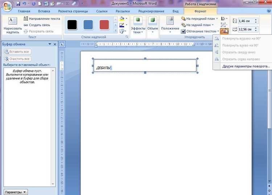
Task: Apply the red text box style swatch
Action: (x=104, y=25)
